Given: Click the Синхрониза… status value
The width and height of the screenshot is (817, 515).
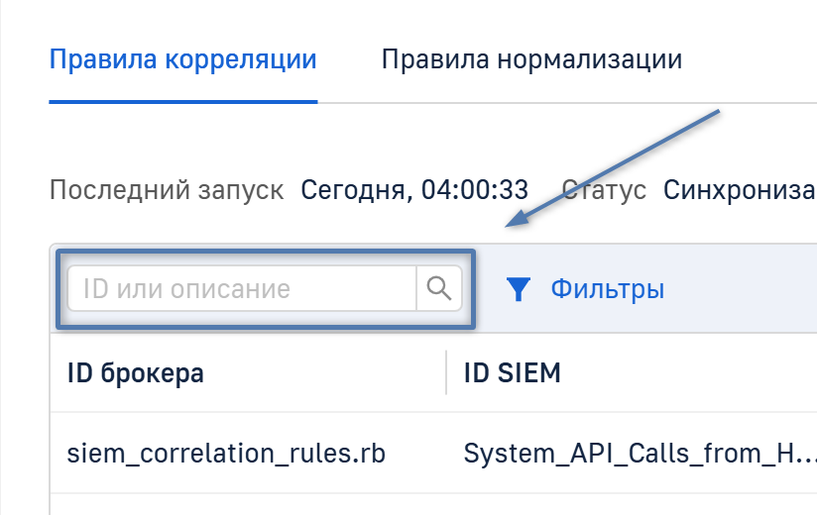Looking at the screenshot, I should (739, 188).
